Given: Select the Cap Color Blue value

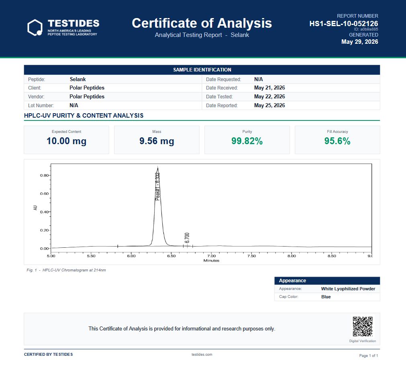Looking at the screenshot, I should (x=326, y=297).
